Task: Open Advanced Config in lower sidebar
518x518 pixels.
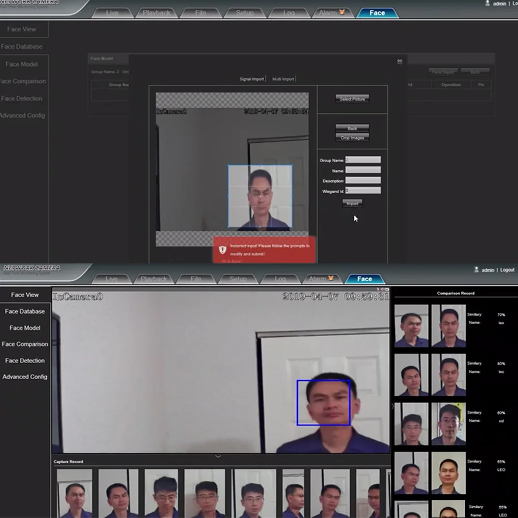Action: (25, 377)
